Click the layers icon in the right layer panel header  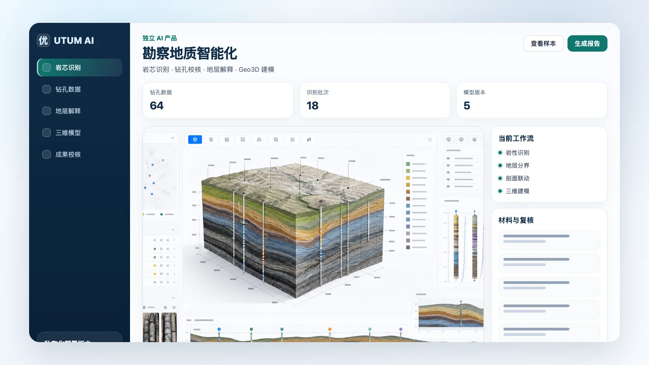[474, 140]
